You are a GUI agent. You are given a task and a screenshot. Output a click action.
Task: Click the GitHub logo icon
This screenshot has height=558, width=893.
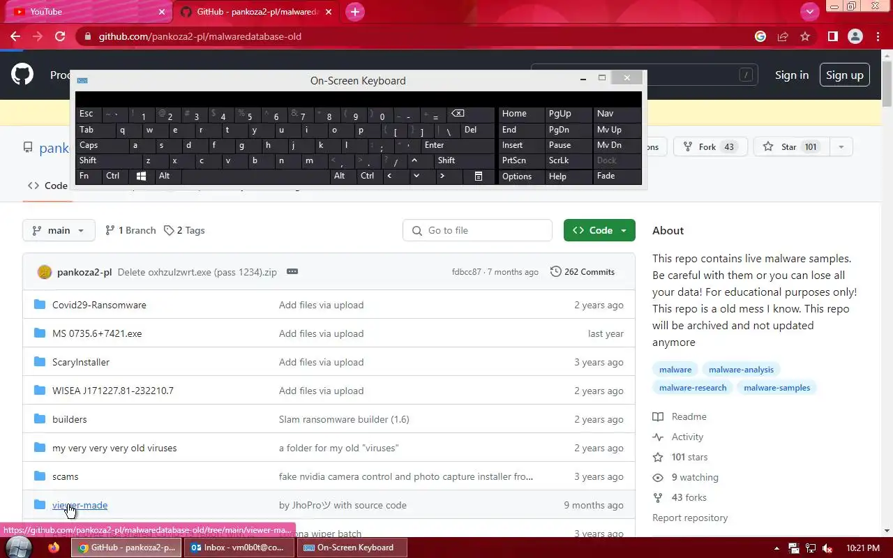(x=22, y=75)
